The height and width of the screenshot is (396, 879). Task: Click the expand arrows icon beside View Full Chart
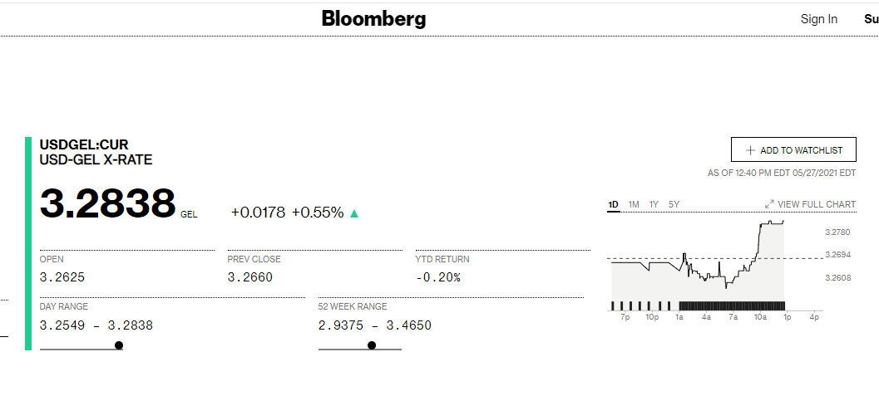click(769, 204)
